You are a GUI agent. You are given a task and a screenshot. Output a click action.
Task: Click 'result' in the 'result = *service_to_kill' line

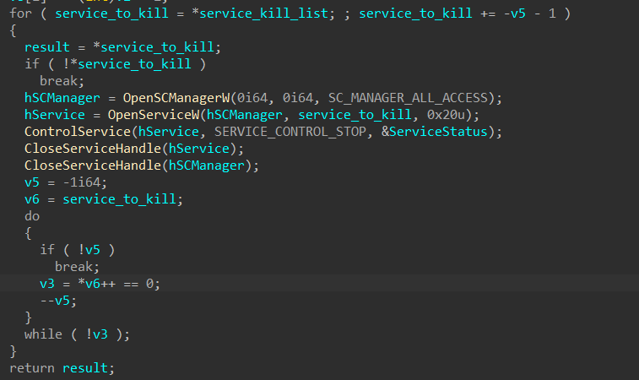(x=47, y=47)
